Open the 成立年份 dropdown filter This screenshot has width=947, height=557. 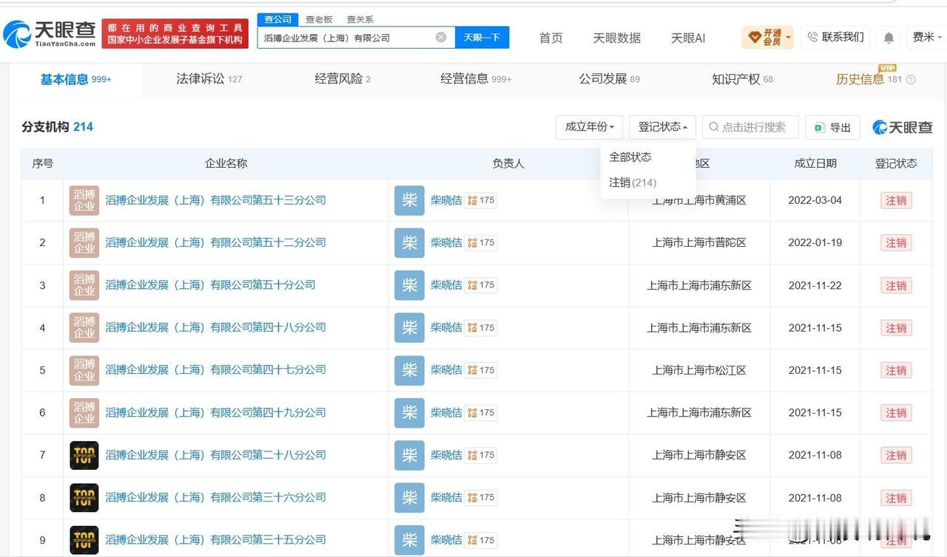[589, 127]
